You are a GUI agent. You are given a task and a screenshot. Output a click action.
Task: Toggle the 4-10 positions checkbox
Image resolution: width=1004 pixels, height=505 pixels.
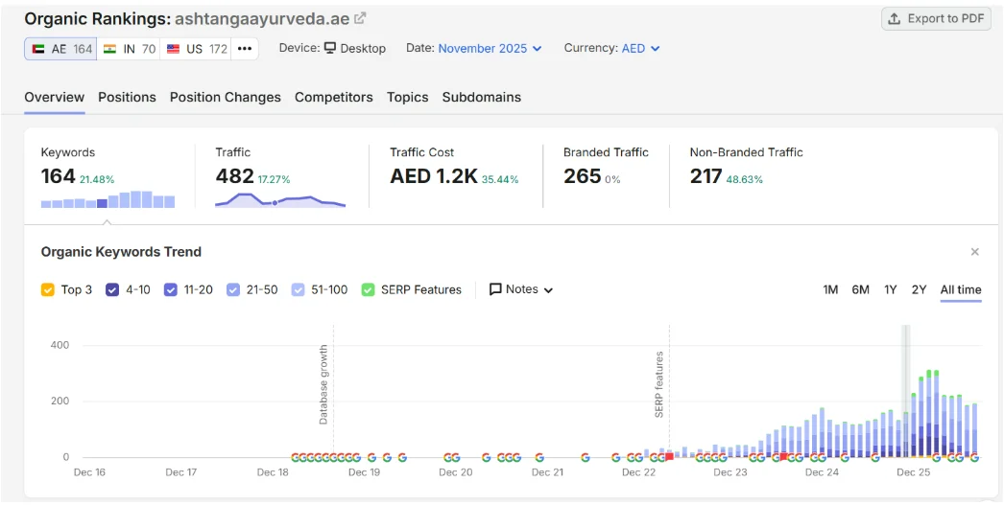coord(112,289)
